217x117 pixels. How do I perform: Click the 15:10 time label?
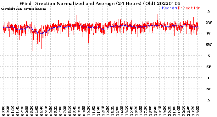click(x=127, y=111)
